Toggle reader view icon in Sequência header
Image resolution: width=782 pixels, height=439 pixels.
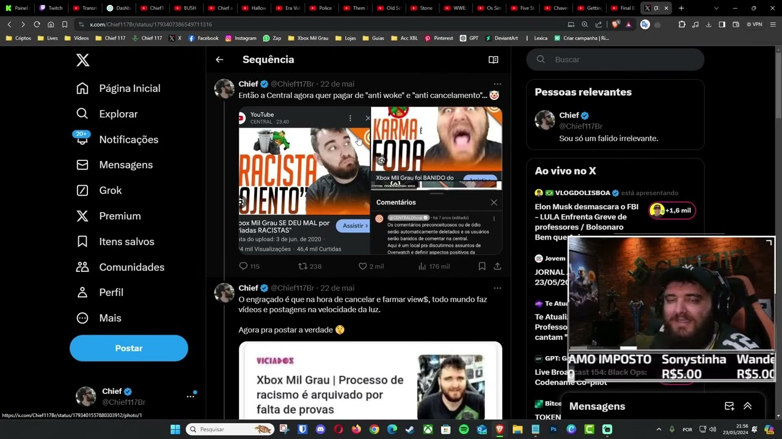coord(494,60)
